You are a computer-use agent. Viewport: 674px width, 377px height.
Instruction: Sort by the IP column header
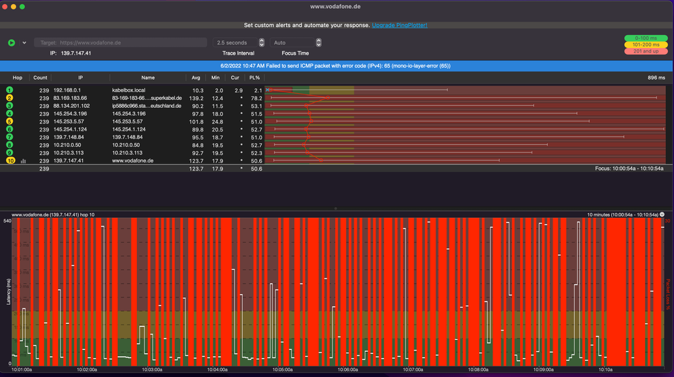tap(80, 78)
